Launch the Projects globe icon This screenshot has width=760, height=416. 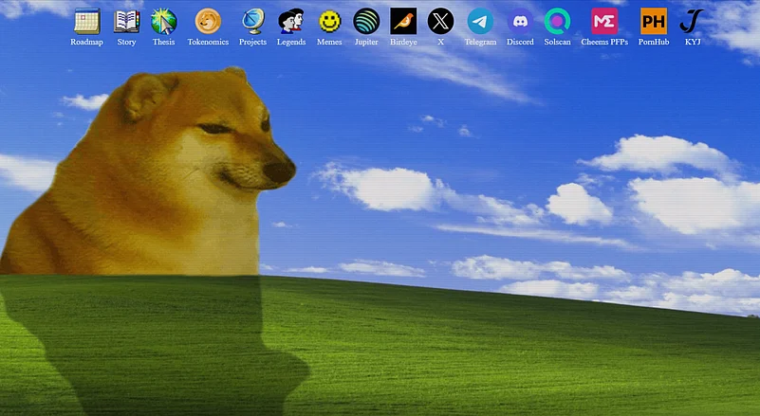click(252, 21)
